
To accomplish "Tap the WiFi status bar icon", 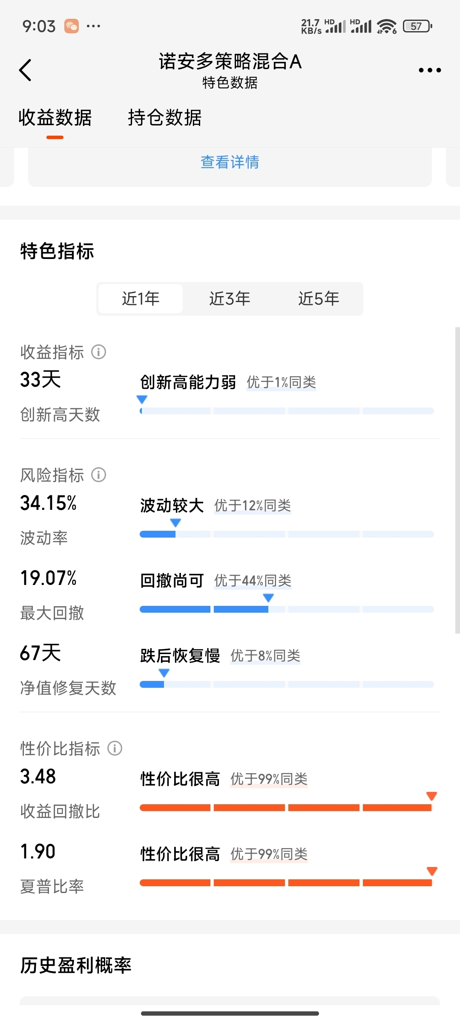I will pyautogui.click(x=387, y=26).
